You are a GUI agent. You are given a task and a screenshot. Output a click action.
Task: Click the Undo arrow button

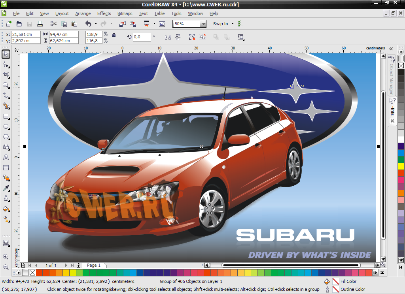coord(88,24)
